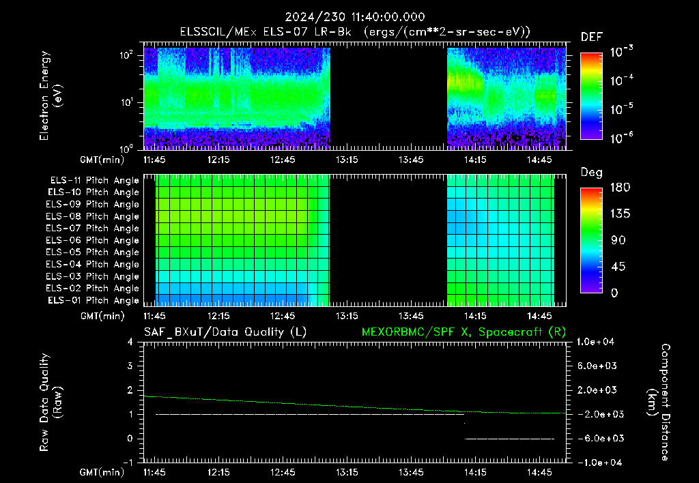This screenshot has width=699, height=483.
Task: Click the plot timestamp 2024/230 11:40:00.000
Action: pyautogui.click(x=355, y=17)
